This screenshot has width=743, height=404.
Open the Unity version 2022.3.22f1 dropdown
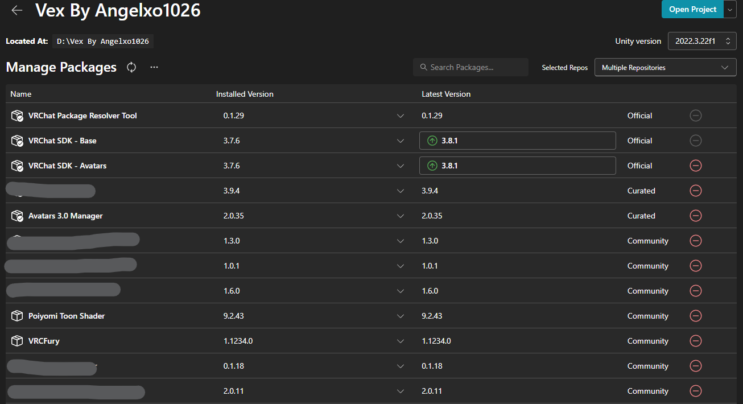click(x=702, y=41)
